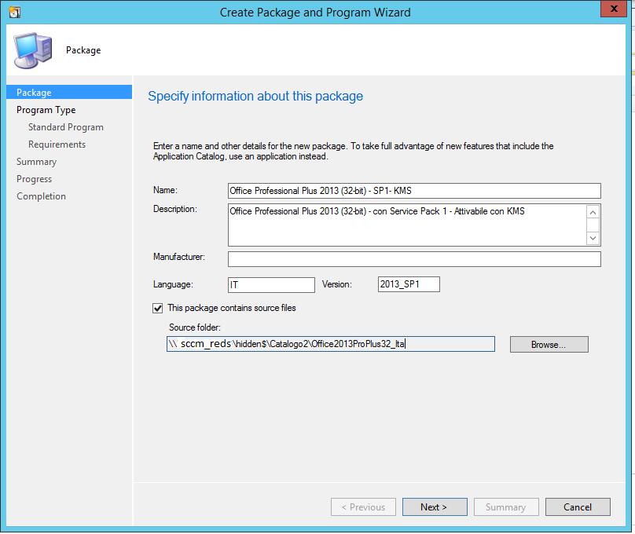Click the wizard icon in the title bar
Screen dimensions: 635x534
click(x=15, y=12)
